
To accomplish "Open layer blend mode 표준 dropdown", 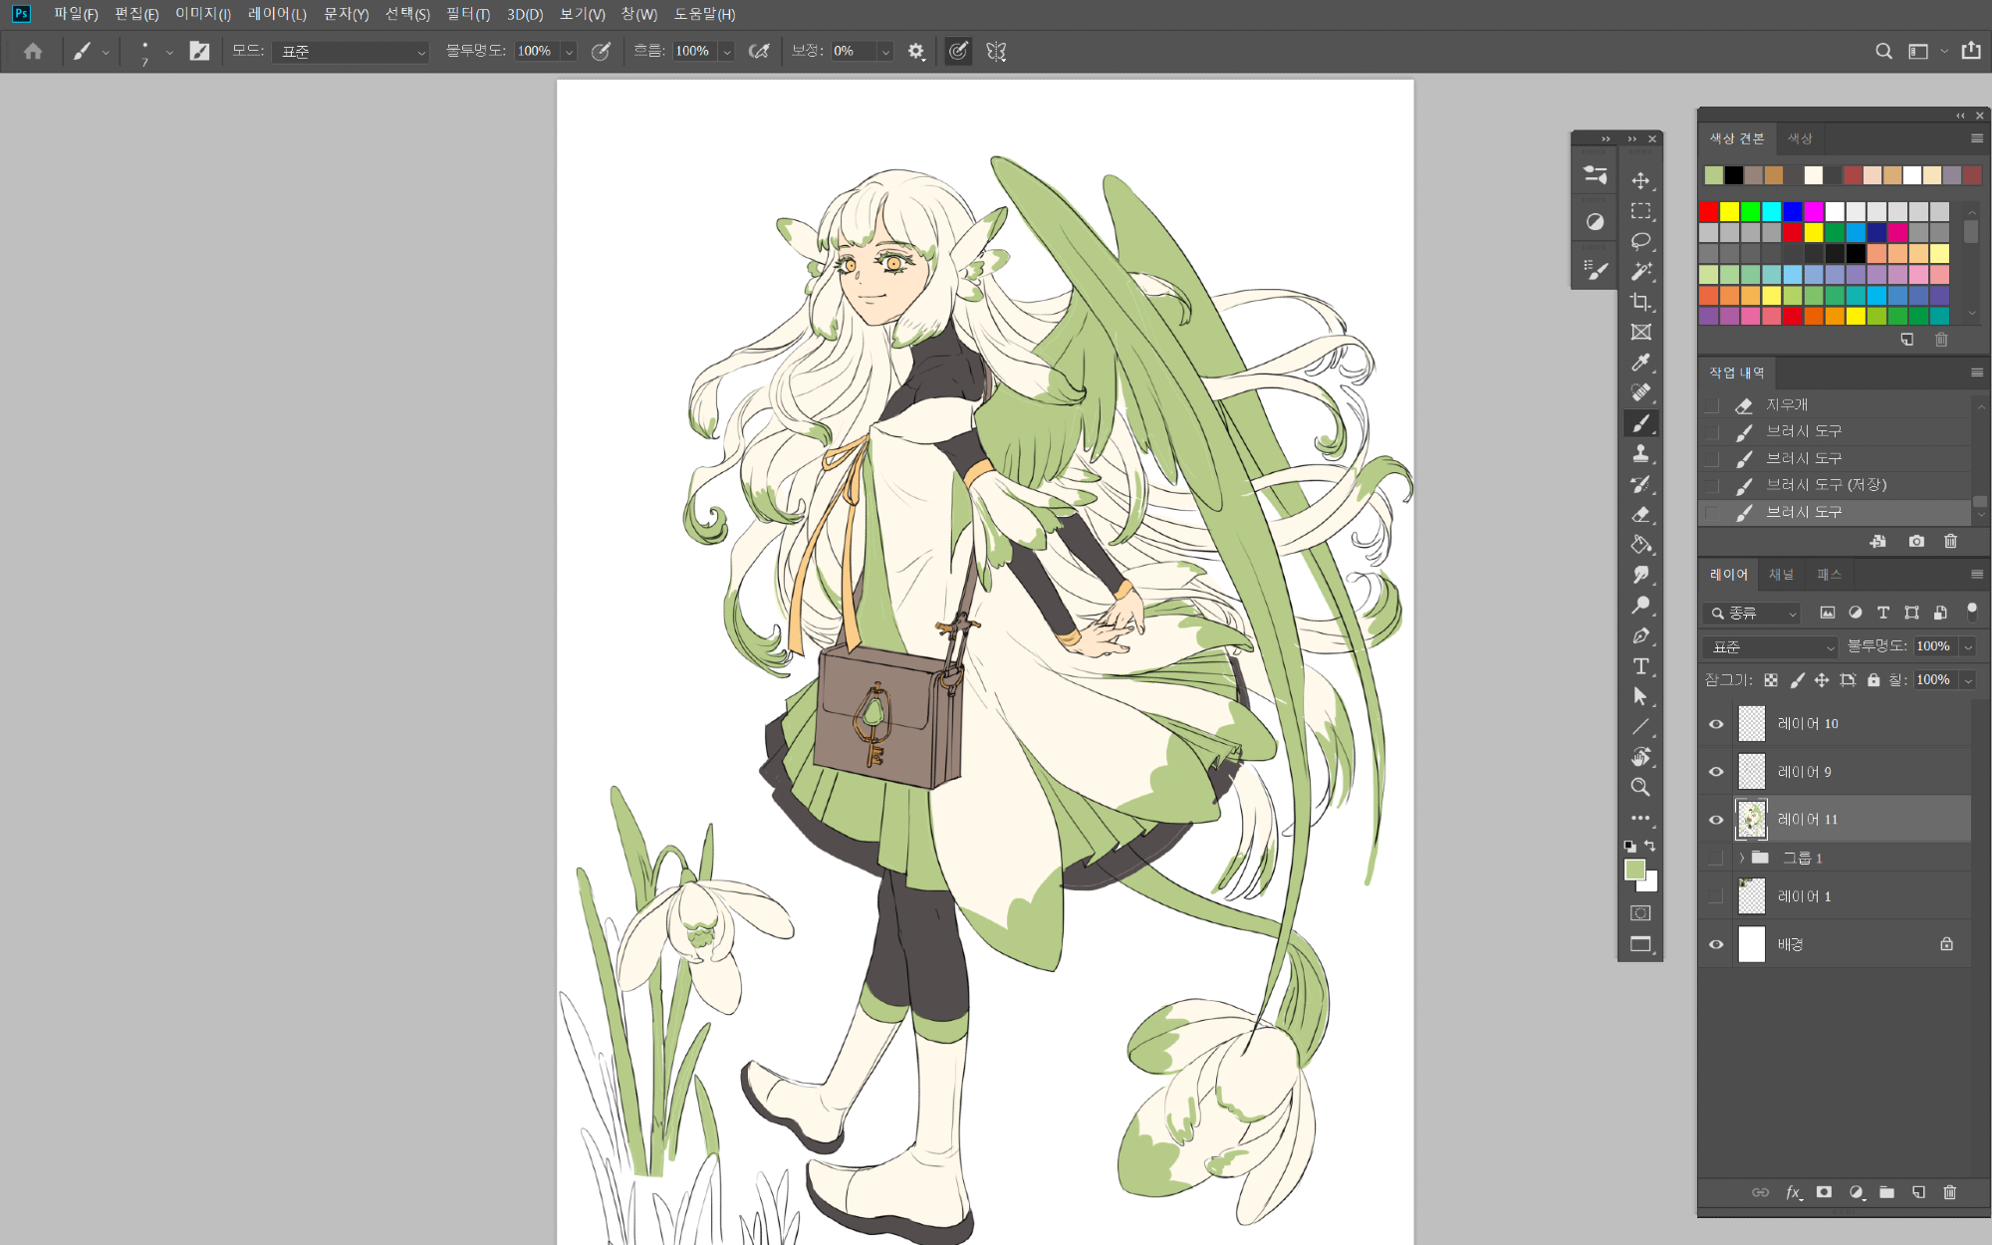I will pos(1770,647).
